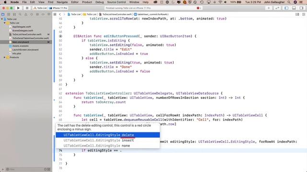Open the Source Control menu
This screenshot has height=172, width=307.
click(x=117, y=2)
